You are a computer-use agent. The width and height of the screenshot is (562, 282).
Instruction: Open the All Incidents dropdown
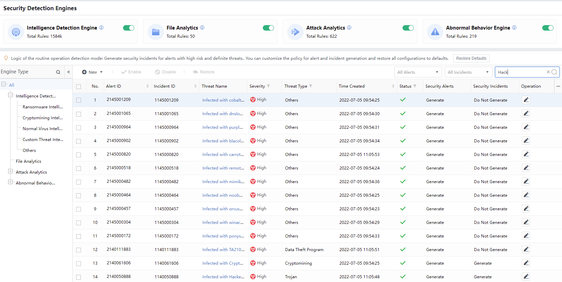pos(468,72)
